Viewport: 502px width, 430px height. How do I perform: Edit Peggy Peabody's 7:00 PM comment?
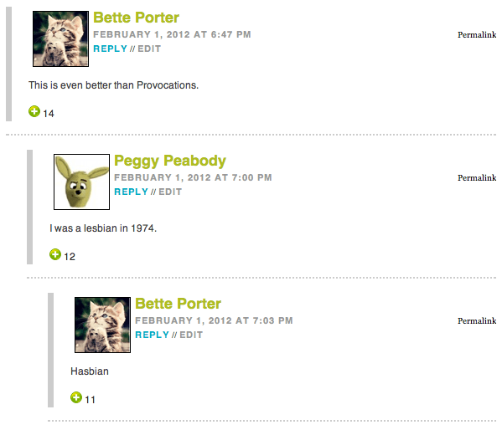(x=170, y=192)
